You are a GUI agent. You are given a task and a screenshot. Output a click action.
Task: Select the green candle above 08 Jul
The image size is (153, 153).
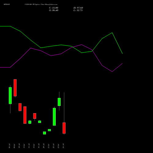pos(10,95)
